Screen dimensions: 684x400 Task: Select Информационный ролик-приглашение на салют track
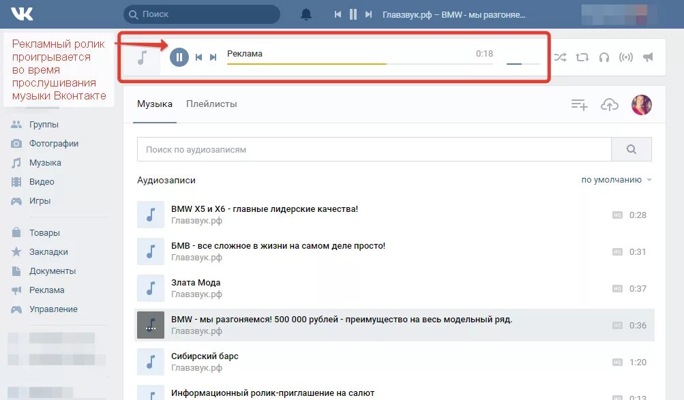pos(273,393)
